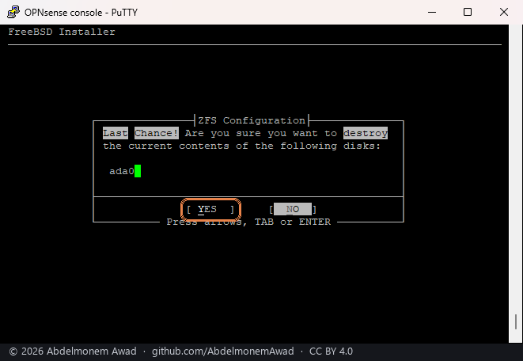The width and height of the screenshot is (523, 361).
Task: Close the PuTTY window
Action: pos(504,12)
